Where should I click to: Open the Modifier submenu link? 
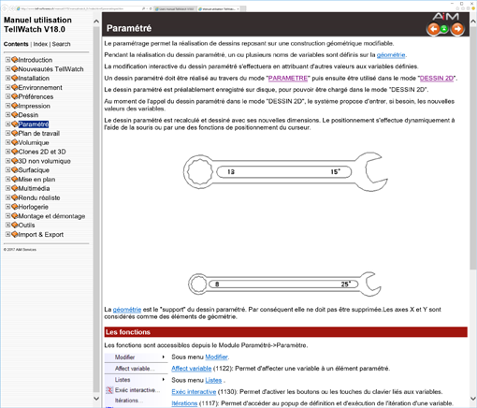tap(216, 357)
